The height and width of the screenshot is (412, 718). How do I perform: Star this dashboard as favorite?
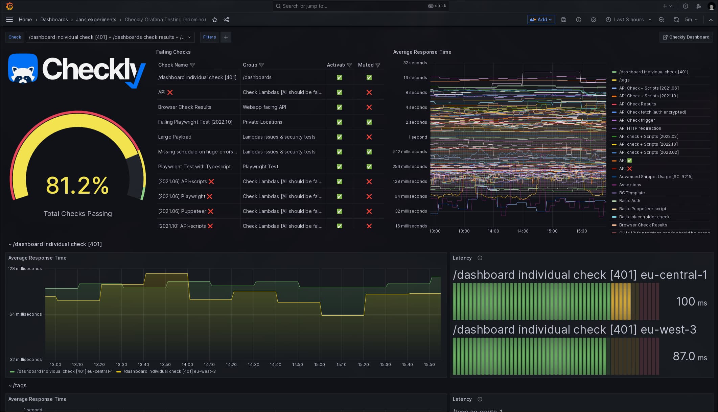pos(215,20)
